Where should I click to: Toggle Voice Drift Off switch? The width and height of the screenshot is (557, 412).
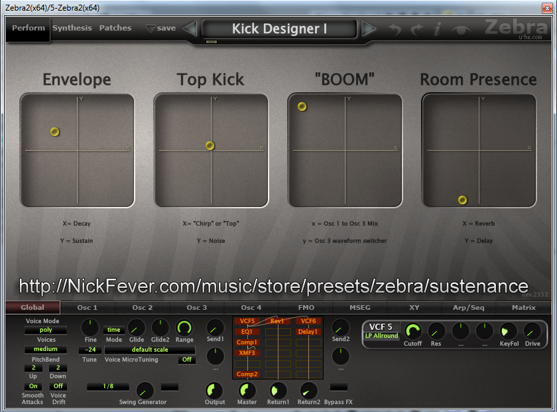(58, 386)
